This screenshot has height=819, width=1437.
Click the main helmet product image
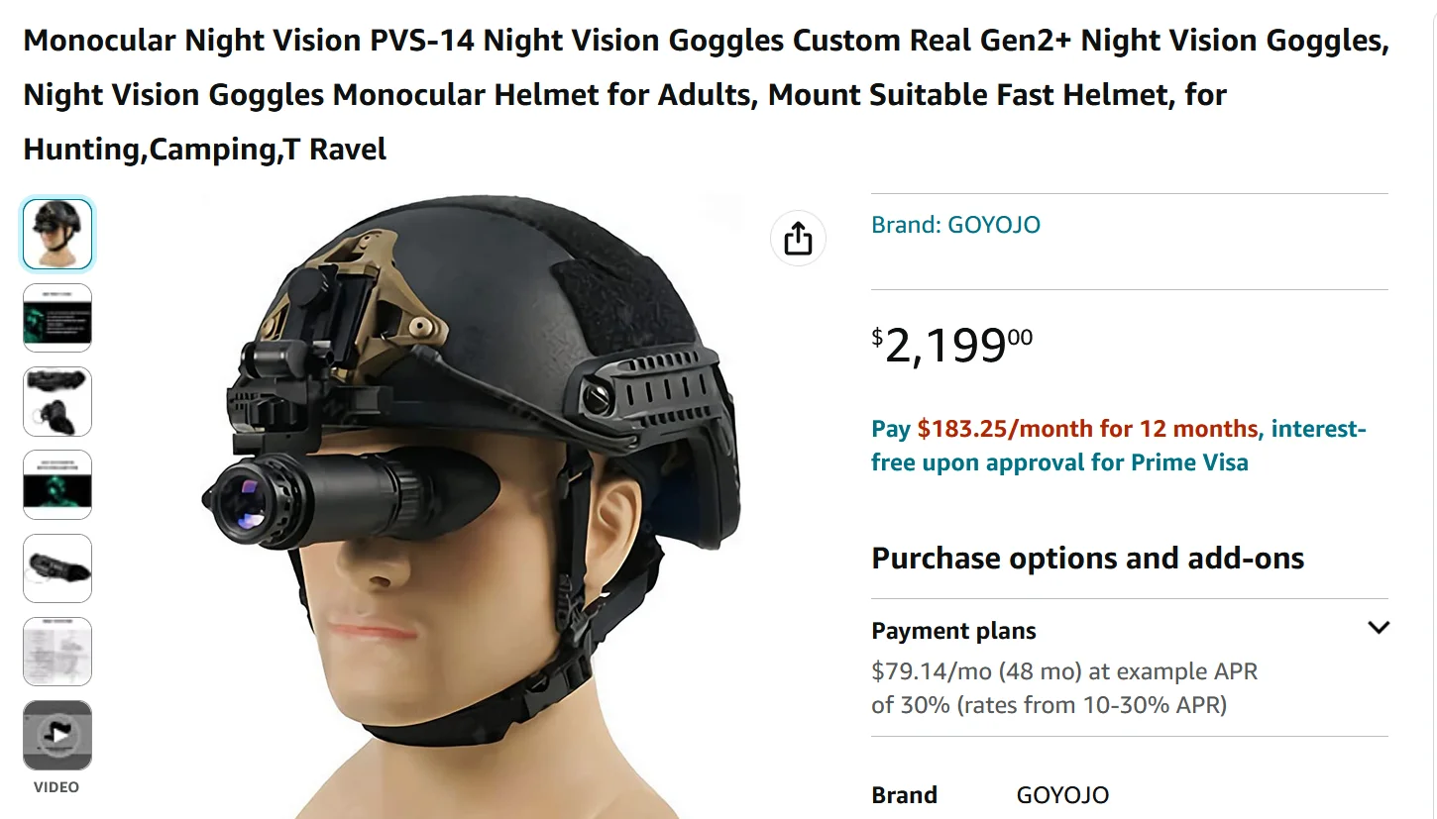tap(471, 507)
